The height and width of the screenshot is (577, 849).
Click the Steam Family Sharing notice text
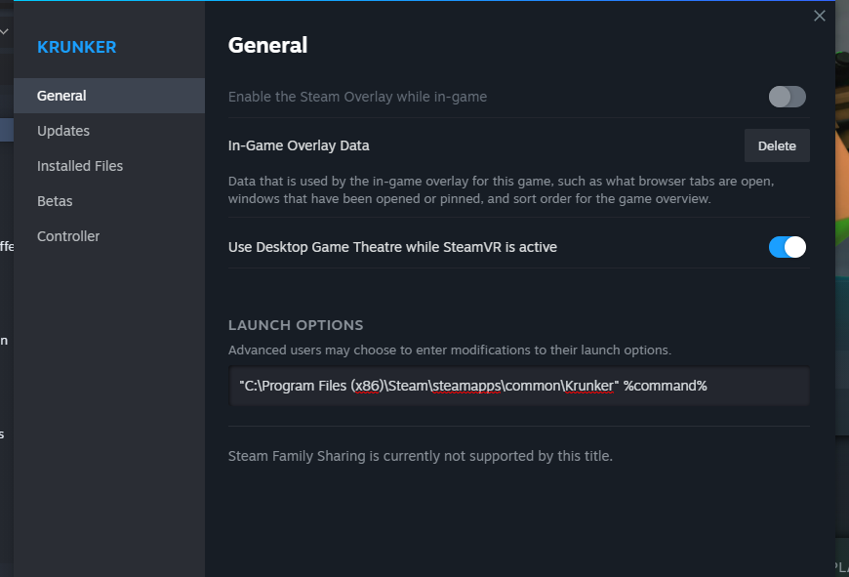(421, 456)
